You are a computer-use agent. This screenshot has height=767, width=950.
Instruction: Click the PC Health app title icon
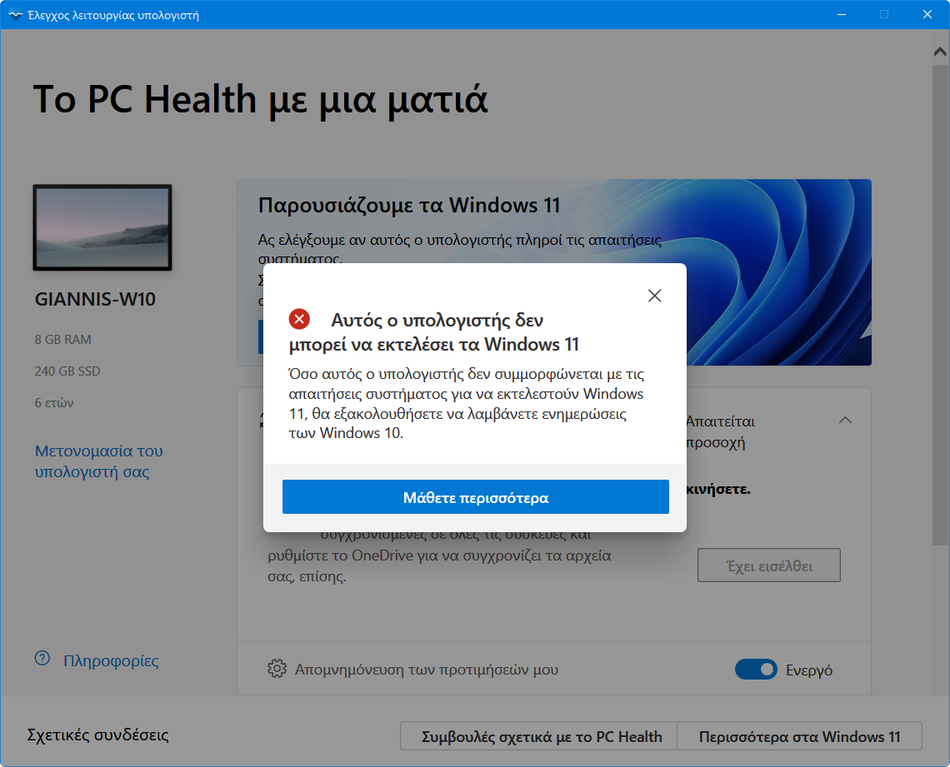click(16, 14)
